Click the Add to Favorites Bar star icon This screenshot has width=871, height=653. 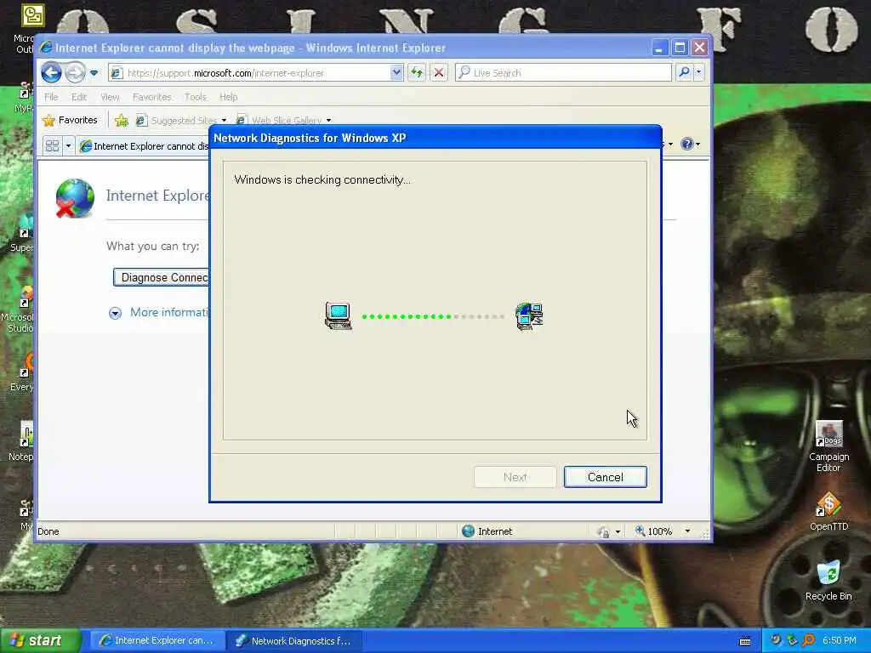click(x=121, y=120)
